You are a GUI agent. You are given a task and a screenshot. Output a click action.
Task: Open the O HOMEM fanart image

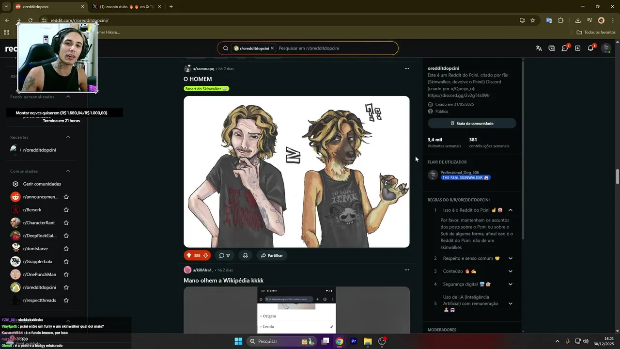296,172
